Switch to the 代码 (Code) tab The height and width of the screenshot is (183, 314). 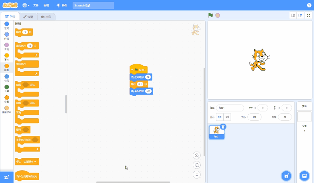coord(10,16)
